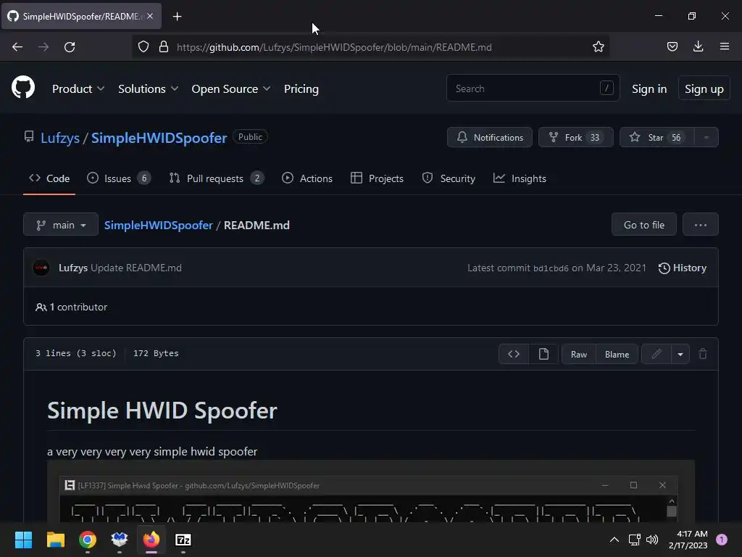The width and height of the screenshot is (742, 557).
Task: Click the network tray icon
Action: (x=634, y=540)
